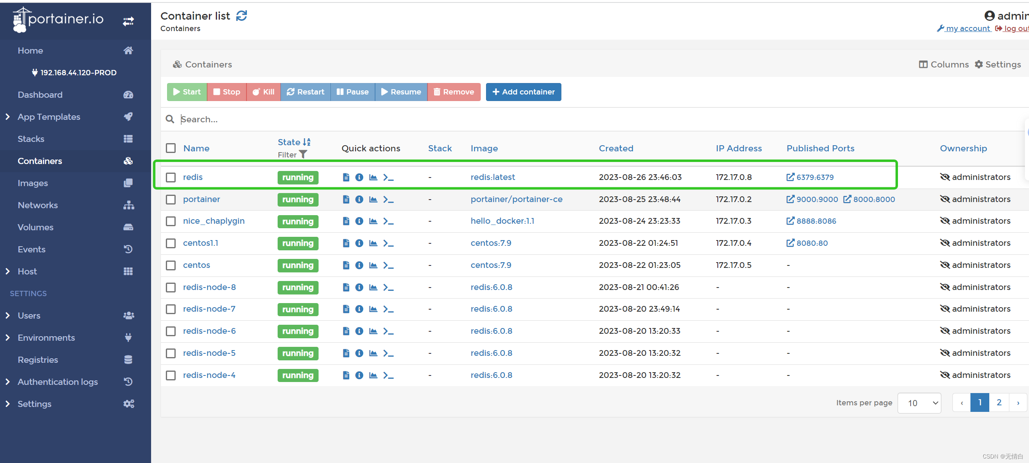This screenshot has height=463, width=1029.
Task: Click the Networks sitemap icon in sidebar
Action: (129, 205)
